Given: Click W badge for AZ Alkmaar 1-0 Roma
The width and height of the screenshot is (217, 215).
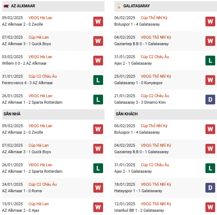Looking at the screenshot, I should 98,188.
